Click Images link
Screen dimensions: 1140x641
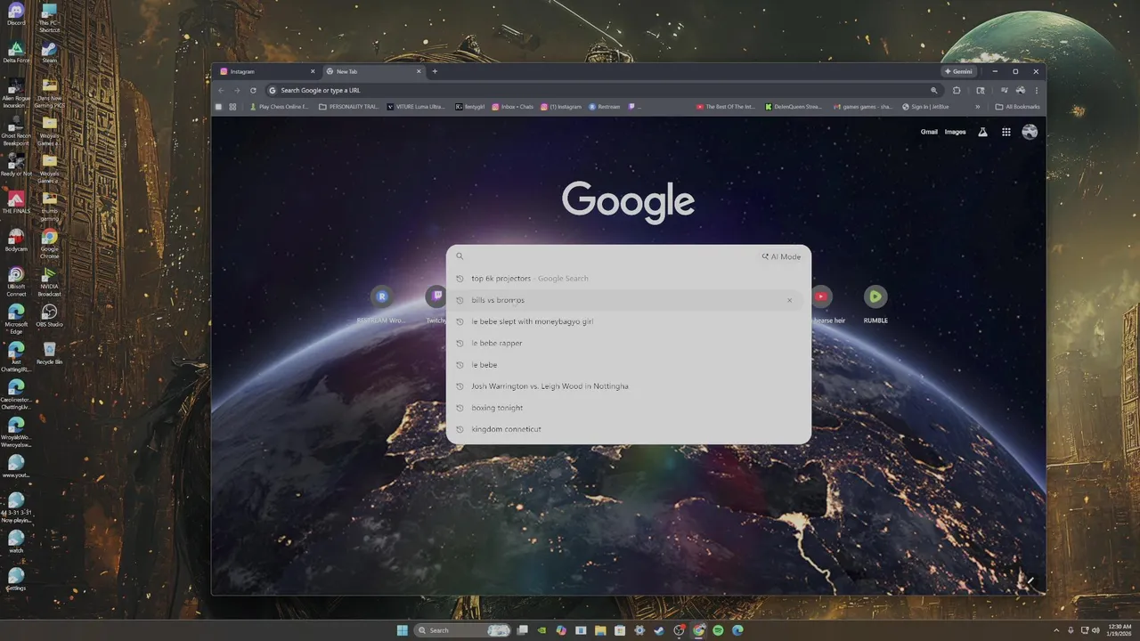click(955, 132)
